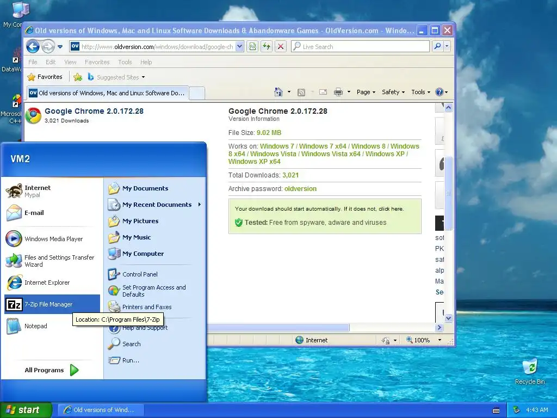Open the Favorites menu in the menu bar
The width and height of the screenshot is (557, 418).
pyautogui.click(x=97, y=62)
